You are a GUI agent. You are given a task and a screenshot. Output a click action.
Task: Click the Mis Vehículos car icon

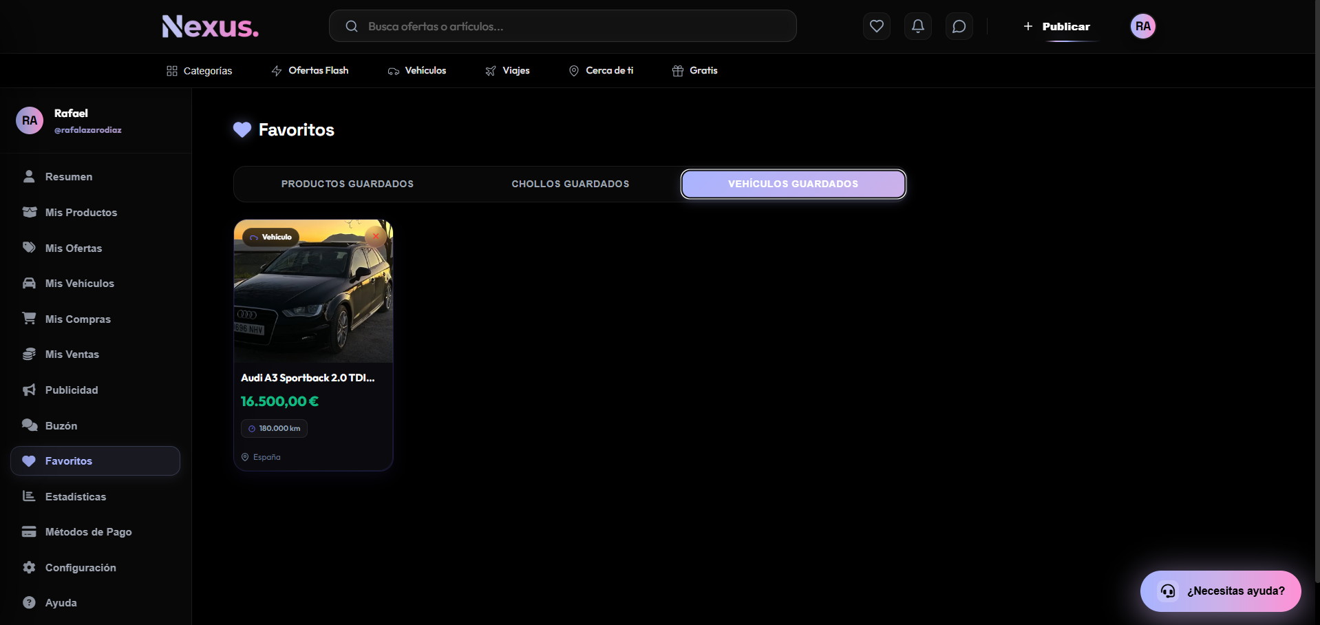coord(29,283)
